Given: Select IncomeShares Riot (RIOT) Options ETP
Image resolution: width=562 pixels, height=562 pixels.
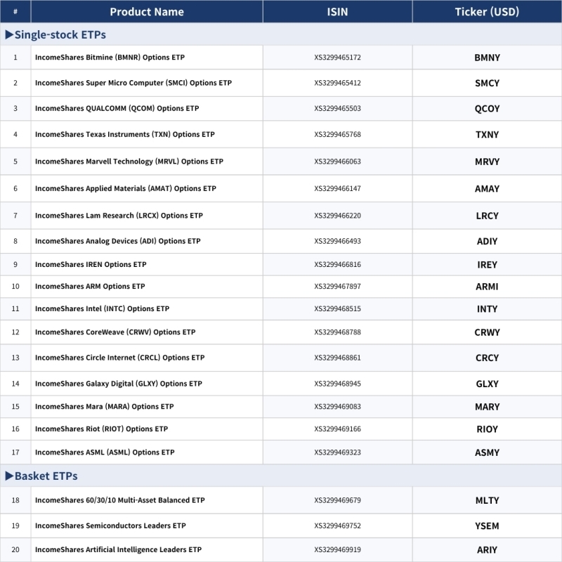Looking at the screenshot, I should coord(101,429).
